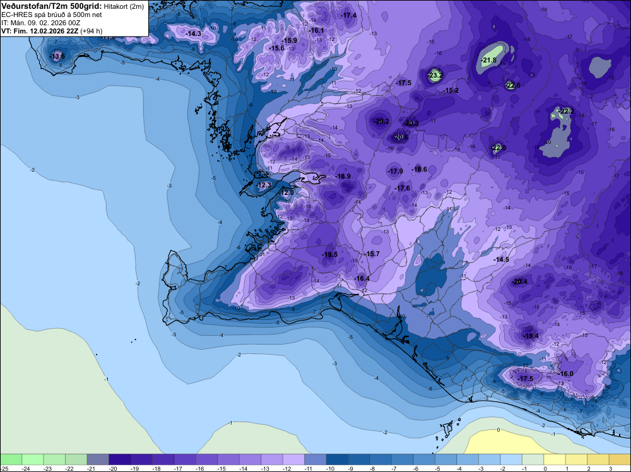Click the 'Hitakort (2m)' label in the header
631x472 pixels.
[x=124, y=6]
